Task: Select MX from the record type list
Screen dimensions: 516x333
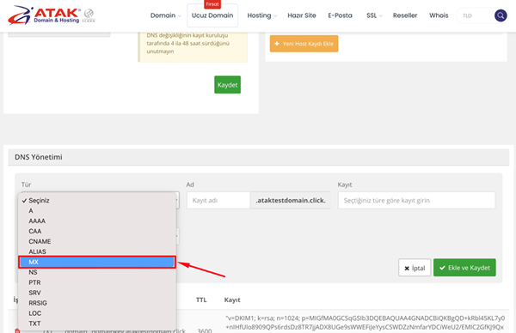Action: point(97,262)
